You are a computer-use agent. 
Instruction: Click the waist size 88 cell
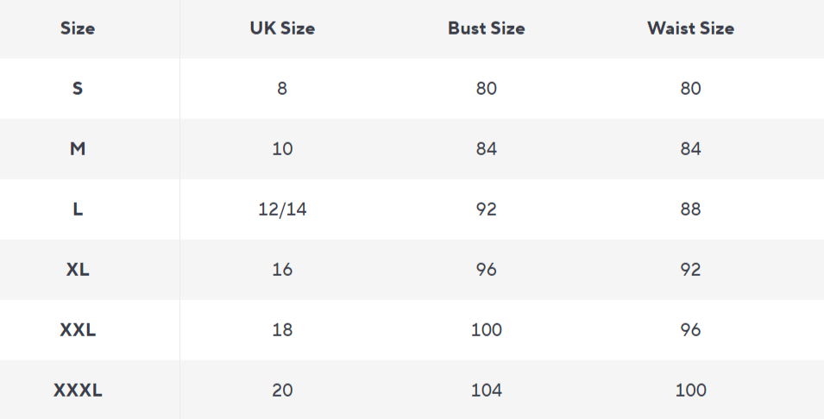tap(690, 209)
